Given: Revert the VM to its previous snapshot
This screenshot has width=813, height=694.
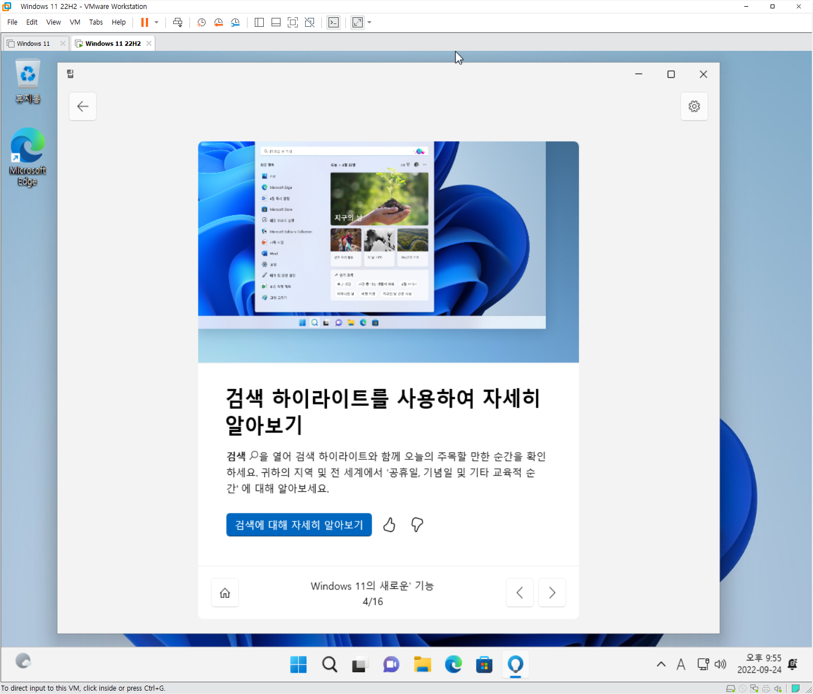Looking at the screenshot, I should tap(218, 22).
